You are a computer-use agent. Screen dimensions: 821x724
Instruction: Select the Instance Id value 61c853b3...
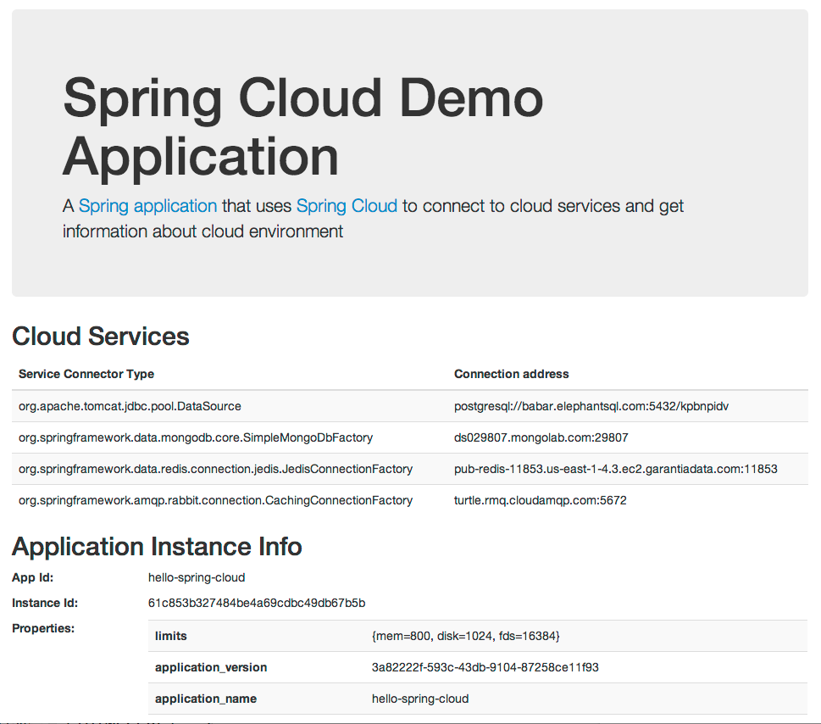pos(257,603)
